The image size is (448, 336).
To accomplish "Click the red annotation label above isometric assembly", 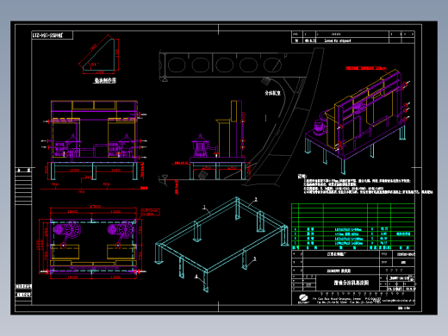I will (x=365, y=68).
